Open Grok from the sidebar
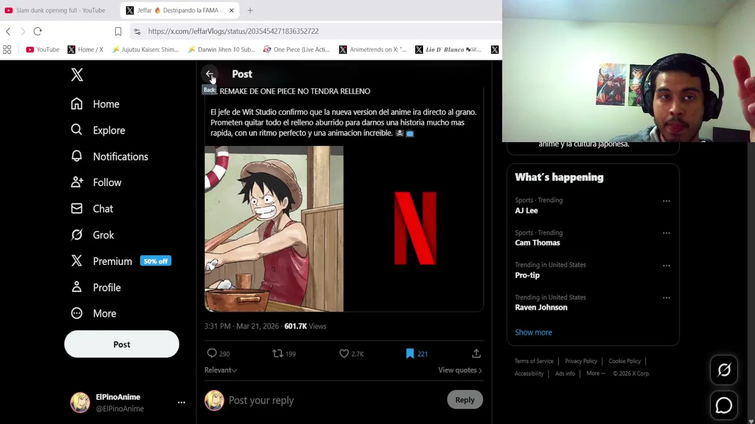 tap(92, 235)
